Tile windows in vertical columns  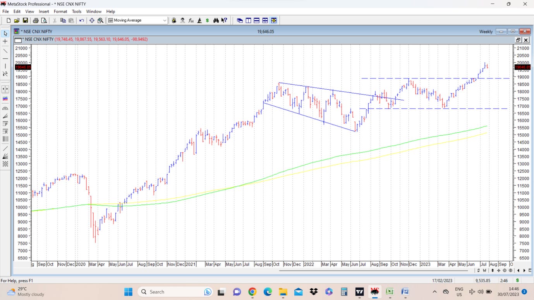pos(248,20)
